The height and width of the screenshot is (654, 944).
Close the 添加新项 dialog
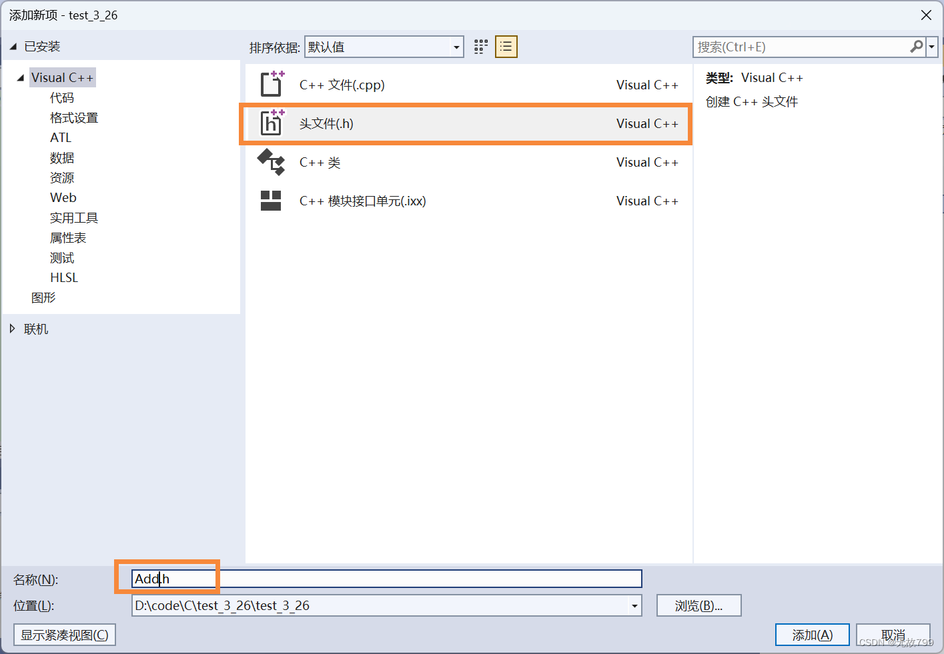tap(926, 15)
